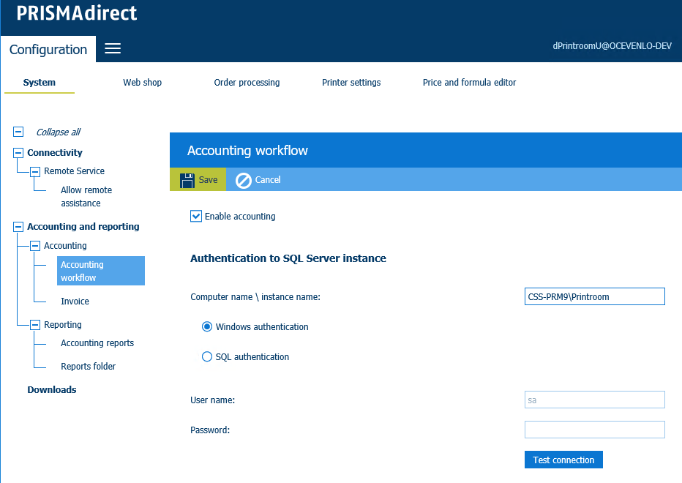Click the Cancel circle-slash icon
This screenshot has height=483, width=682.
tap(244, 180)
